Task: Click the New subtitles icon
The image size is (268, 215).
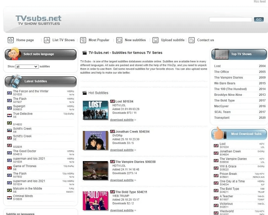Action: coord(119,40)
